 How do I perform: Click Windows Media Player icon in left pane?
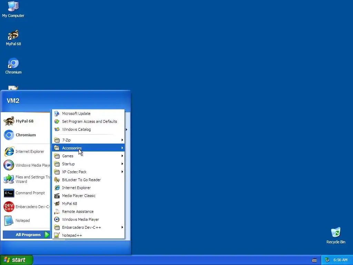[9, 165]
